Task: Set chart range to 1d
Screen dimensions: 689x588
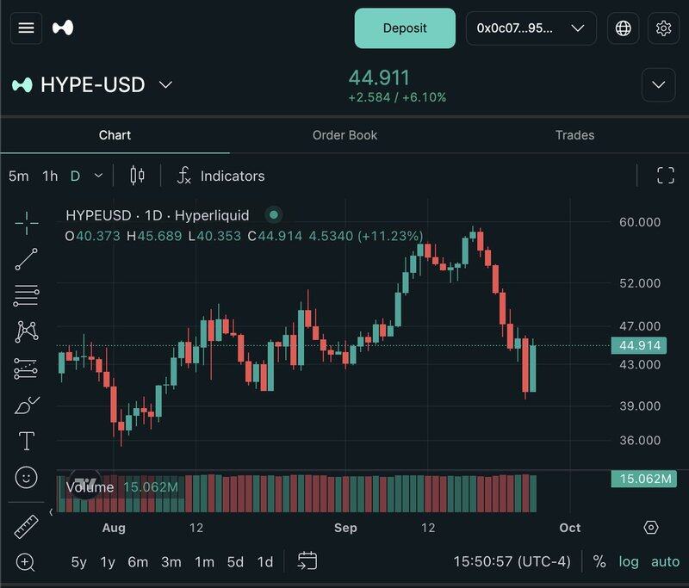Action: [265, 562]
